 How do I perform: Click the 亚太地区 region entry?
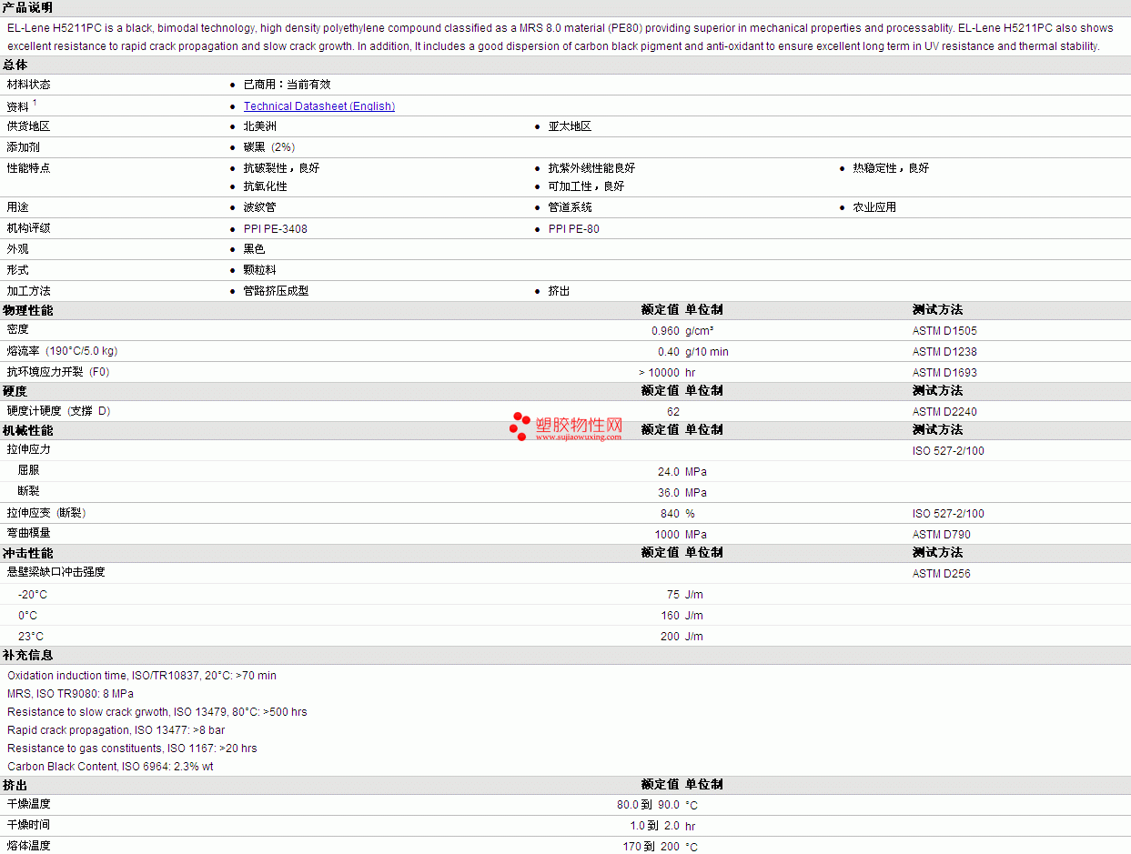tap(570, 126)
